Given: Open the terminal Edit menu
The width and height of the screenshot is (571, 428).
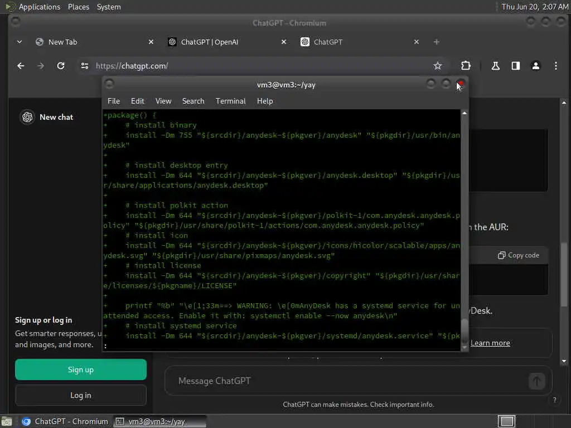Looking at the screenshot, I should (x=138, y=101).
